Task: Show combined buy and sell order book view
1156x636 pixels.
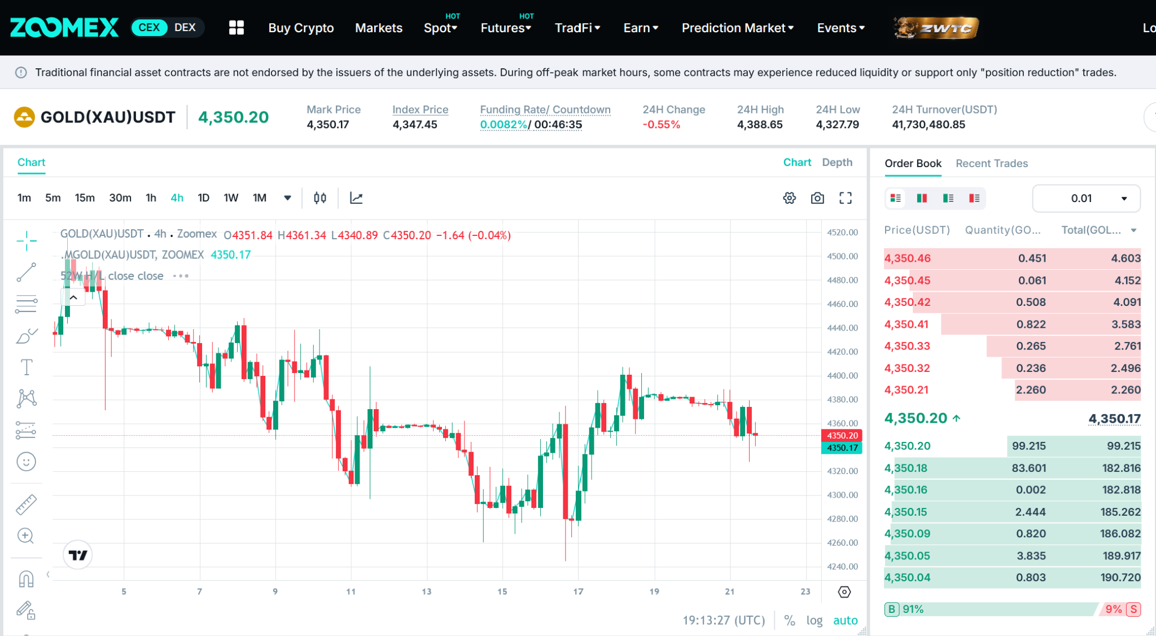Action: [896, 198]
